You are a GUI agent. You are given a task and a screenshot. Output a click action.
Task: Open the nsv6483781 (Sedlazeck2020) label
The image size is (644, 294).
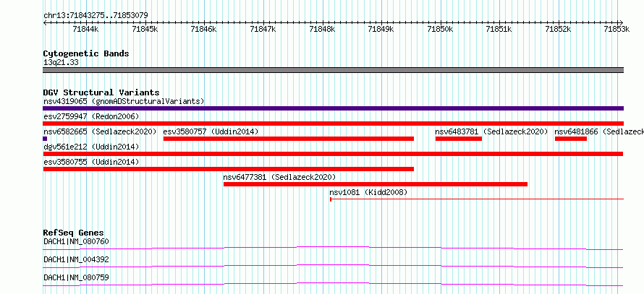[x=491, y=131]
